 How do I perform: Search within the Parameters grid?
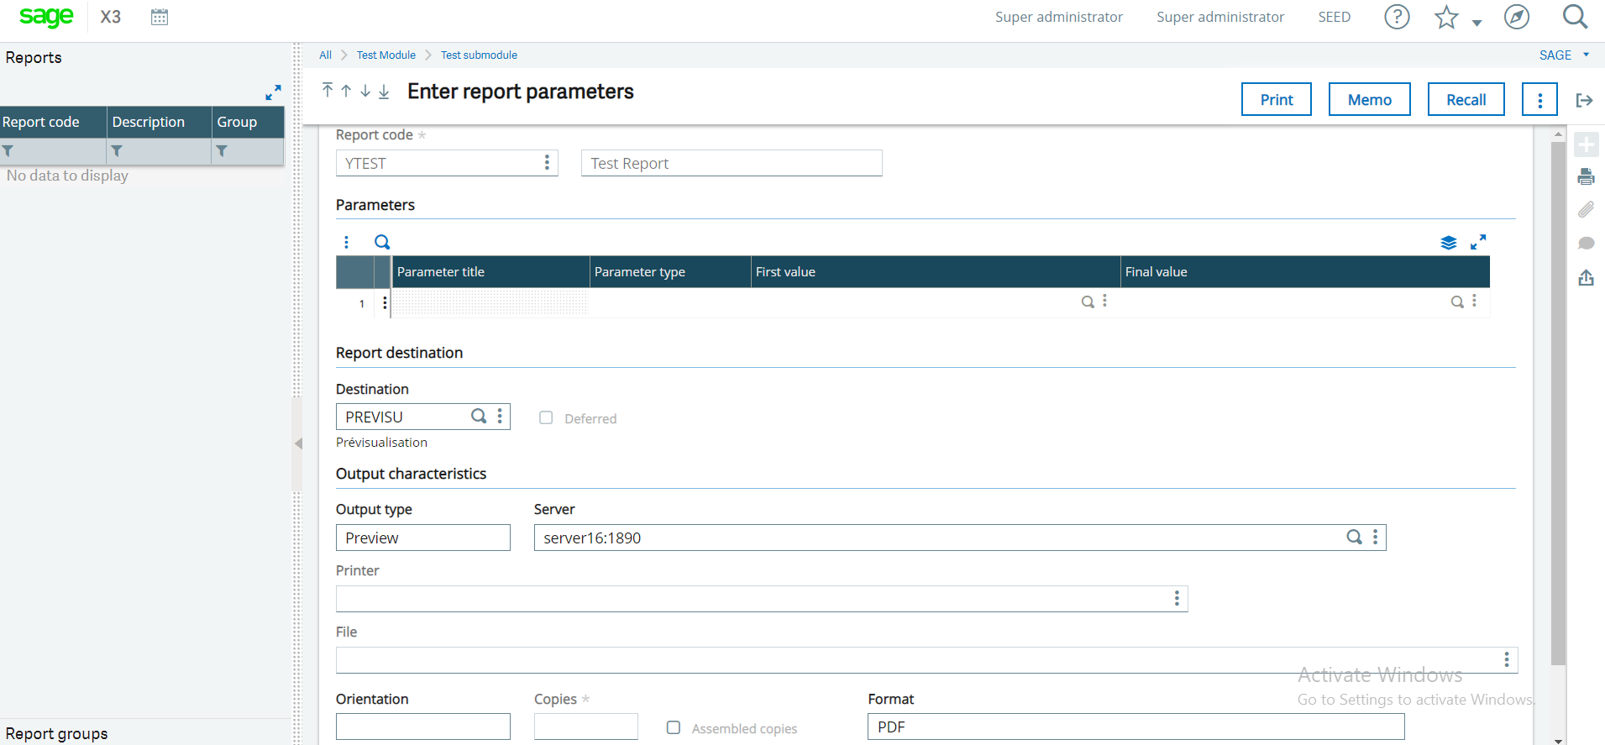tap(382, 242)
